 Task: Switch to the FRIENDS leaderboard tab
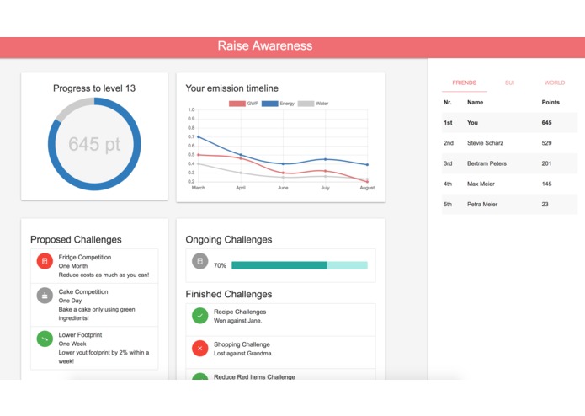click(x=464, y=83)
